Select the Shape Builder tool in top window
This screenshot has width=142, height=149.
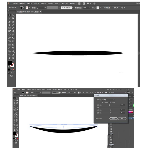coord(9,41)
